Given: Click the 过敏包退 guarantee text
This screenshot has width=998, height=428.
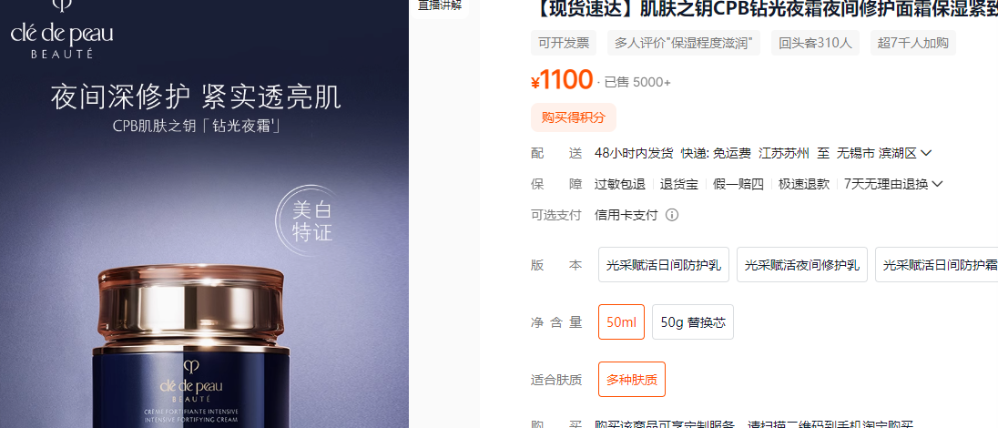Looking at the screenshot, I should (x=619, y=184).
